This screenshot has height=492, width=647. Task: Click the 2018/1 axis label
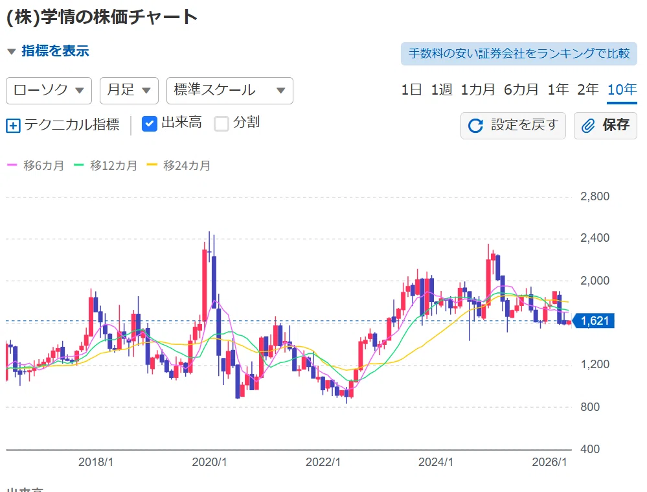click(96, 462)
